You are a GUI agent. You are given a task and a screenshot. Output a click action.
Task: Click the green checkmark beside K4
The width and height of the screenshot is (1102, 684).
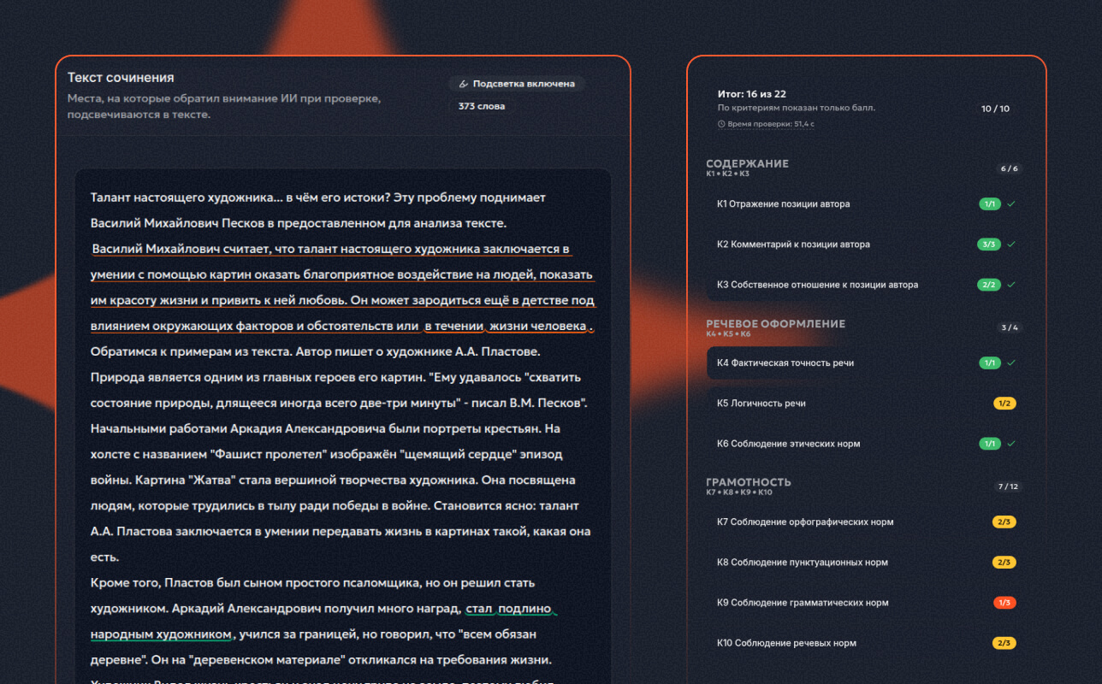coord(1011,363)
